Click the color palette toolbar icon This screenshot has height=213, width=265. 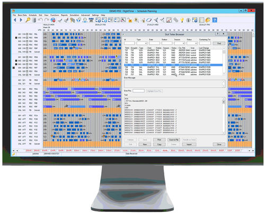point(208,20)
